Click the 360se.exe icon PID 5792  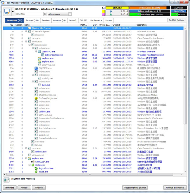36,171
